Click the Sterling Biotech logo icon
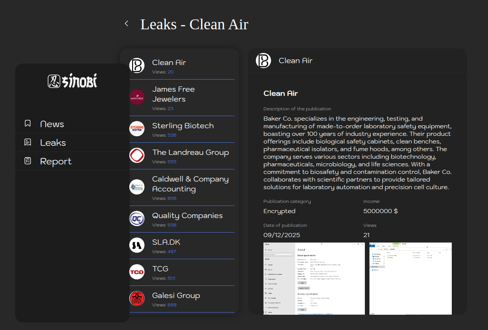The width and height of the screenshot is (488, 330). pyautogui.click(x=137, y=129)
